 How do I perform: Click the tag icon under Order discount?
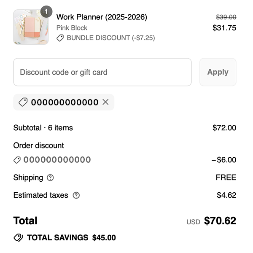tap(17, 160)
